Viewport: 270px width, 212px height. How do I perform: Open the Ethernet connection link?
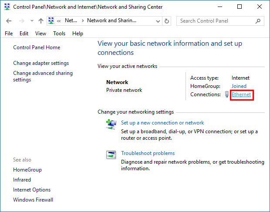tap(241, 94)
